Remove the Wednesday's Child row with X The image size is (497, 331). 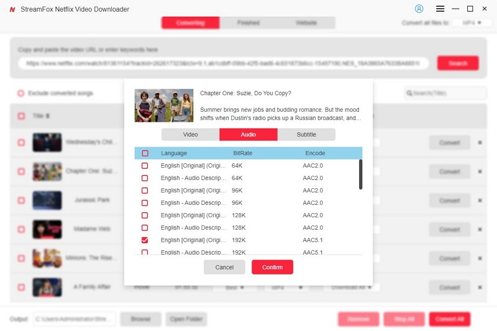480,143
